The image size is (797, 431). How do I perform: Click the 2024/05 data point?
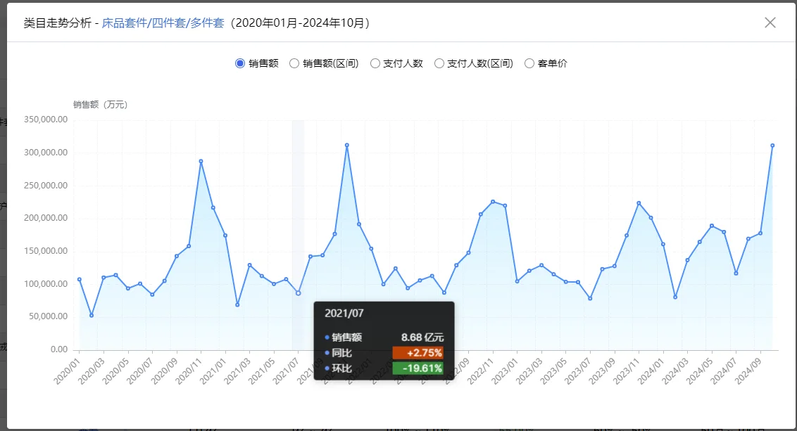pos(712,226)
